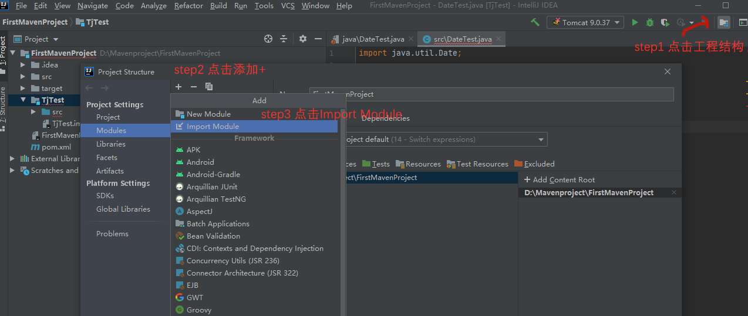748x316 pixels.
Task: Open Project panel settings gear
Action: tap(303, 39)
